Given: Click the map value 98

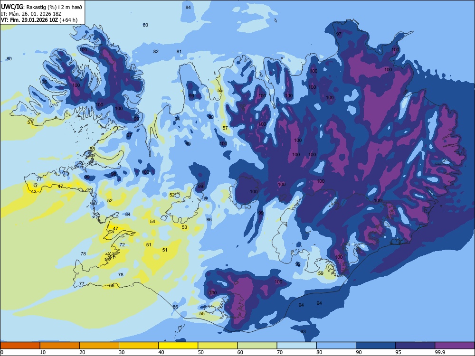Looking at the screenshot, I should tap(114, 174).
